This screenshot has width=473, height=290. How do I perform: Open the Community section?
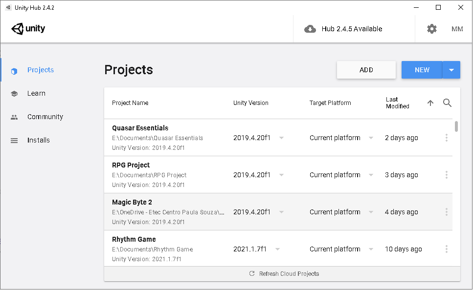[x=45, y=117]
